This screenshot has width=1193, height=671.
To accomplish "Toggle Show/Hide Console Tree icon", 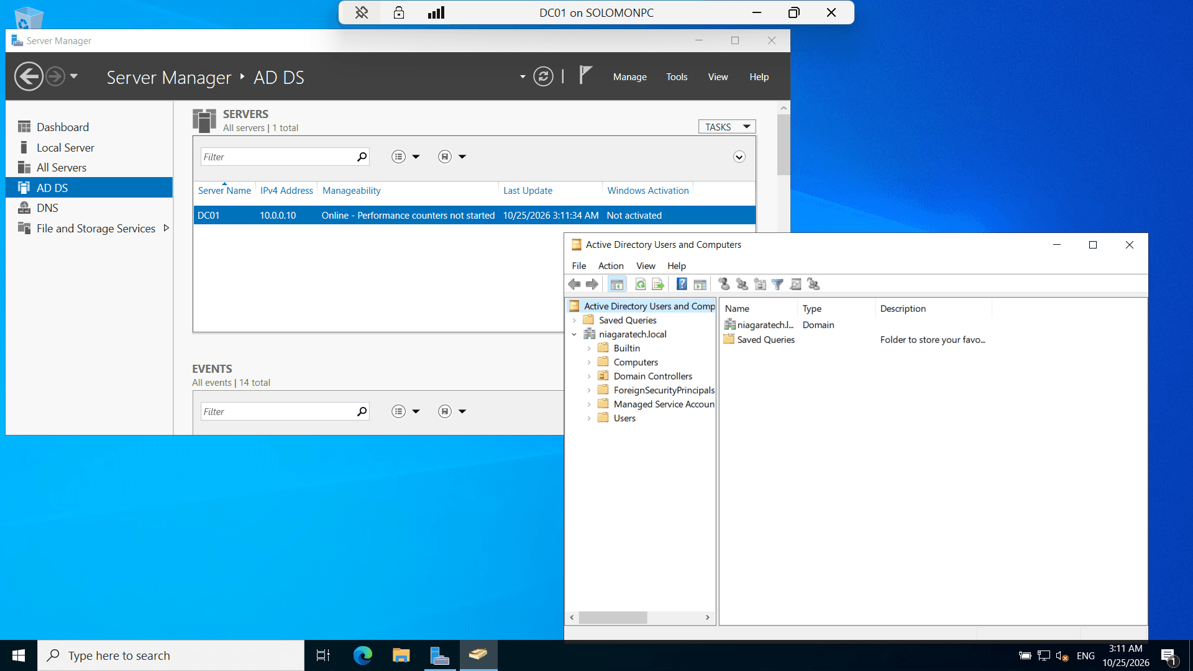I will point(616,285).
